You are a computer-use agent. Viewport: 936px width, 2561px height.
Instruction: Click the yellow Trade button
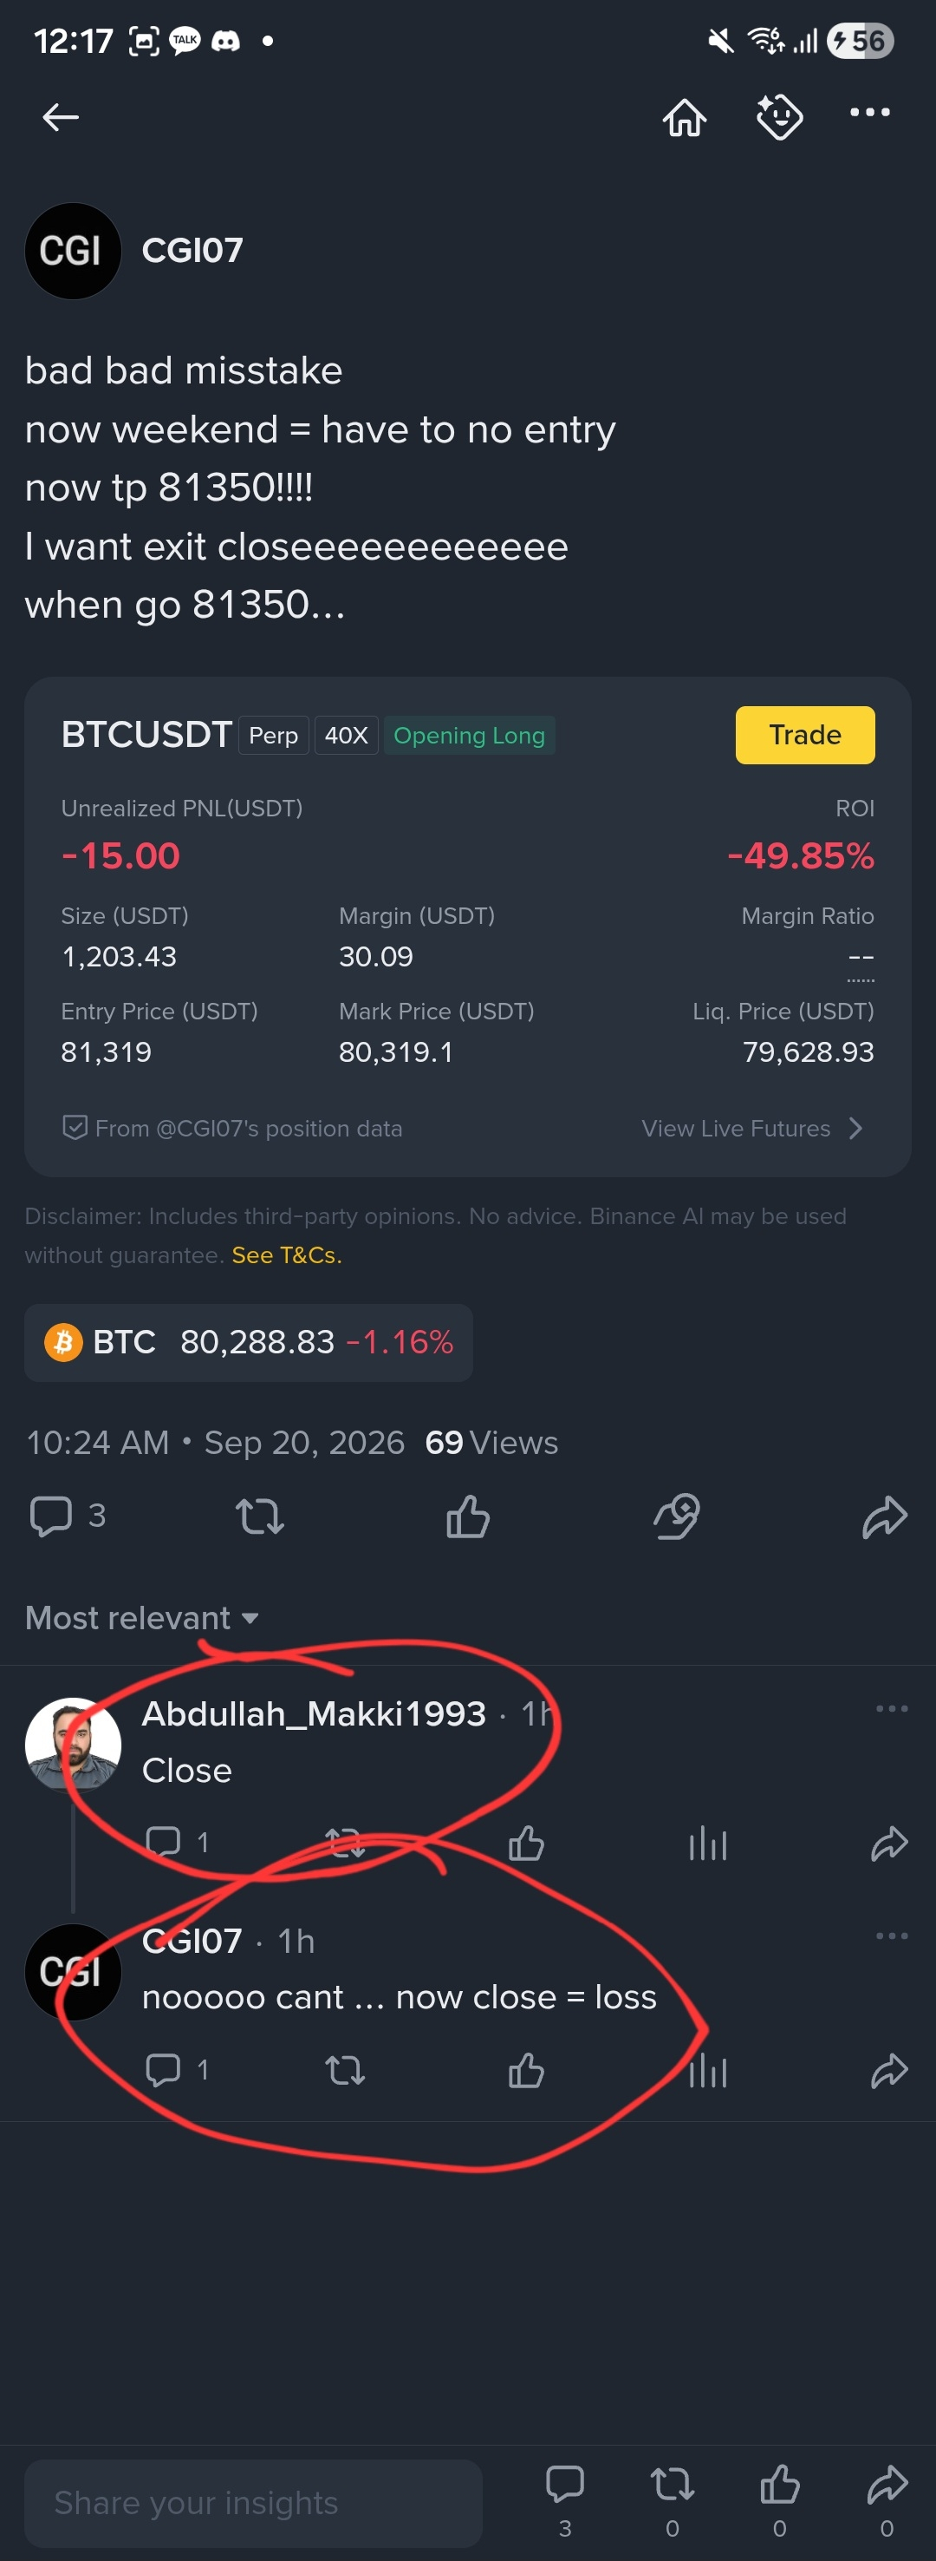[805, 735]
